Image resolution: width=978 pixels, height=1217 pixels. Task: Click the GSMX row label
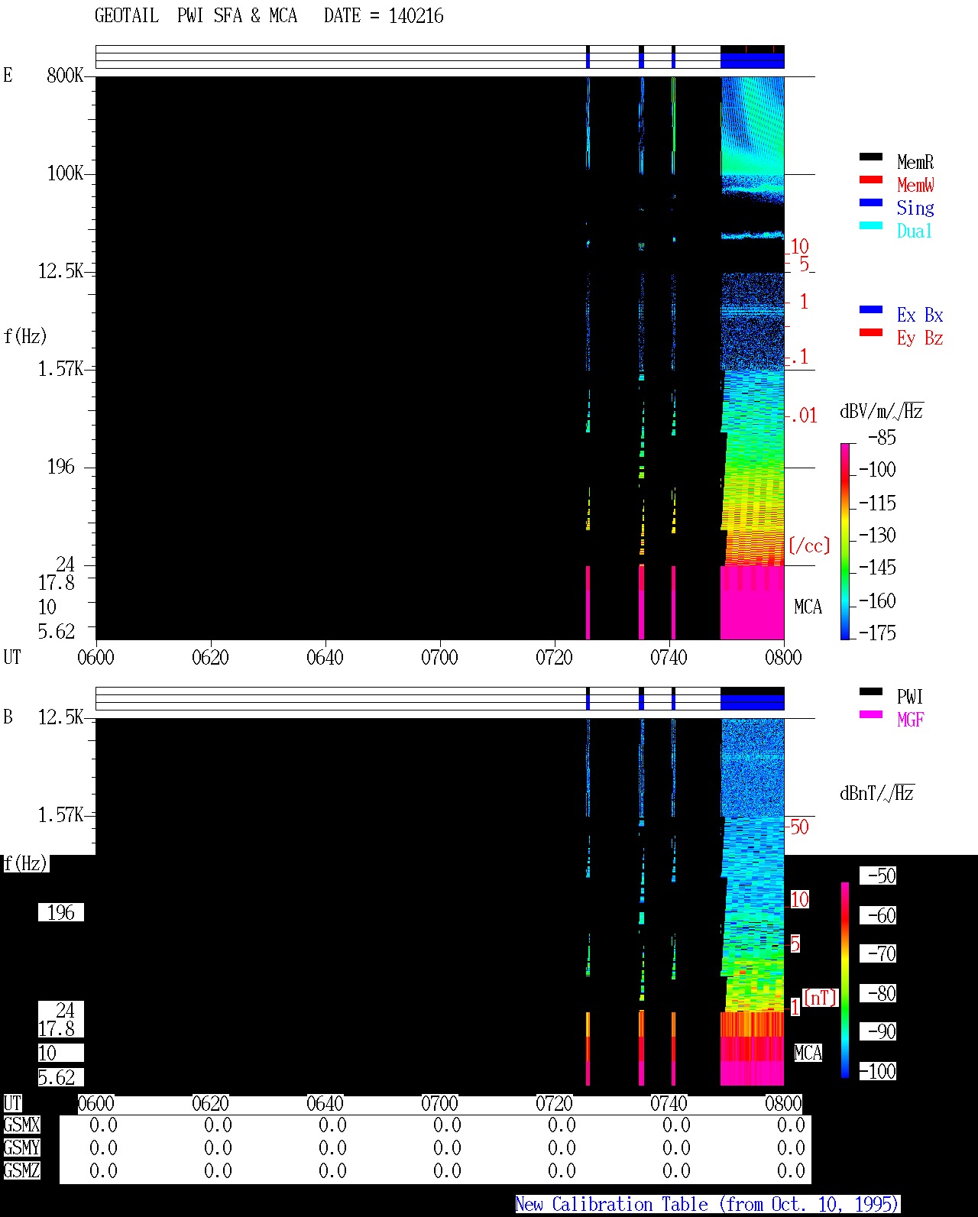click(22, 1125)
